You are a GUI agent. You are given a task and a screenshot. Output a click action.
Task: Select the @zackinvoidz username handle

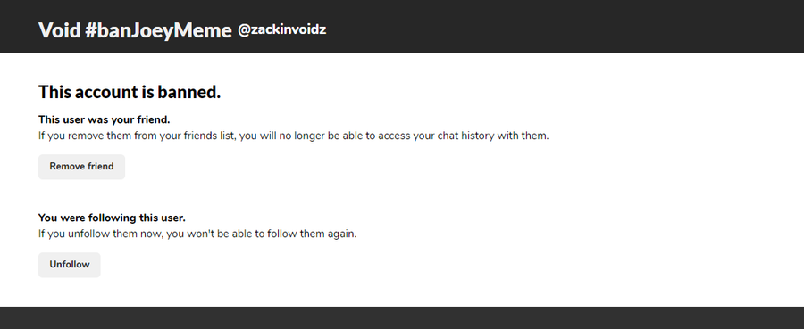click(x=281, y=30)
